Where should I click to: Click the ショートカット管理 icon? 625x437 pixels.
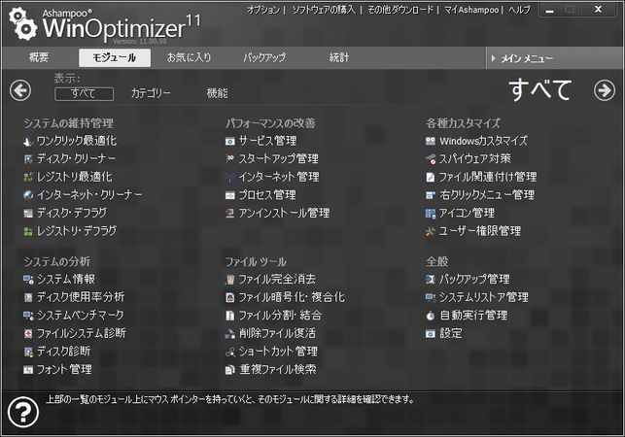click(x=230, y=352)
